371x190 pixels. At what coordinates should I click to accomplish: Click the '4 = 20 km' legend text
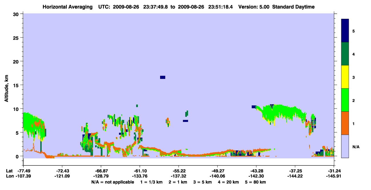(229, 182)
